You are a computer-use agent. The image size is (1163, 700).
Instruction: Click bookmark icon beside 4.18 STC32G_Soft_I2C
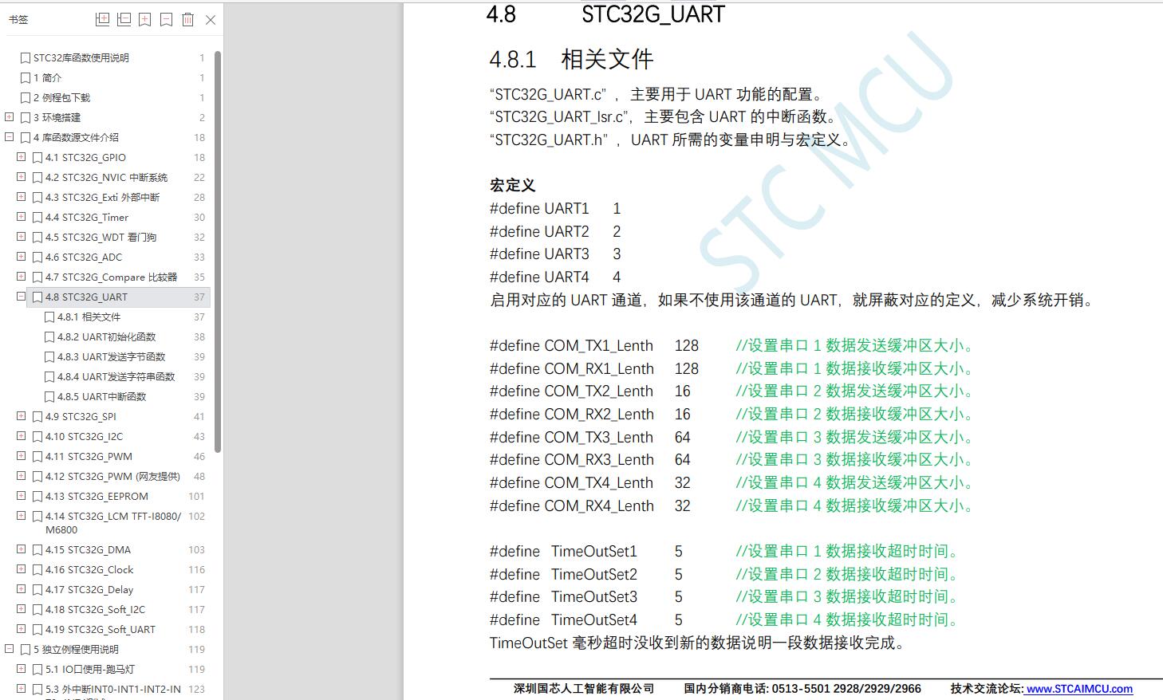pyautogui.click(x=37, y=610)
